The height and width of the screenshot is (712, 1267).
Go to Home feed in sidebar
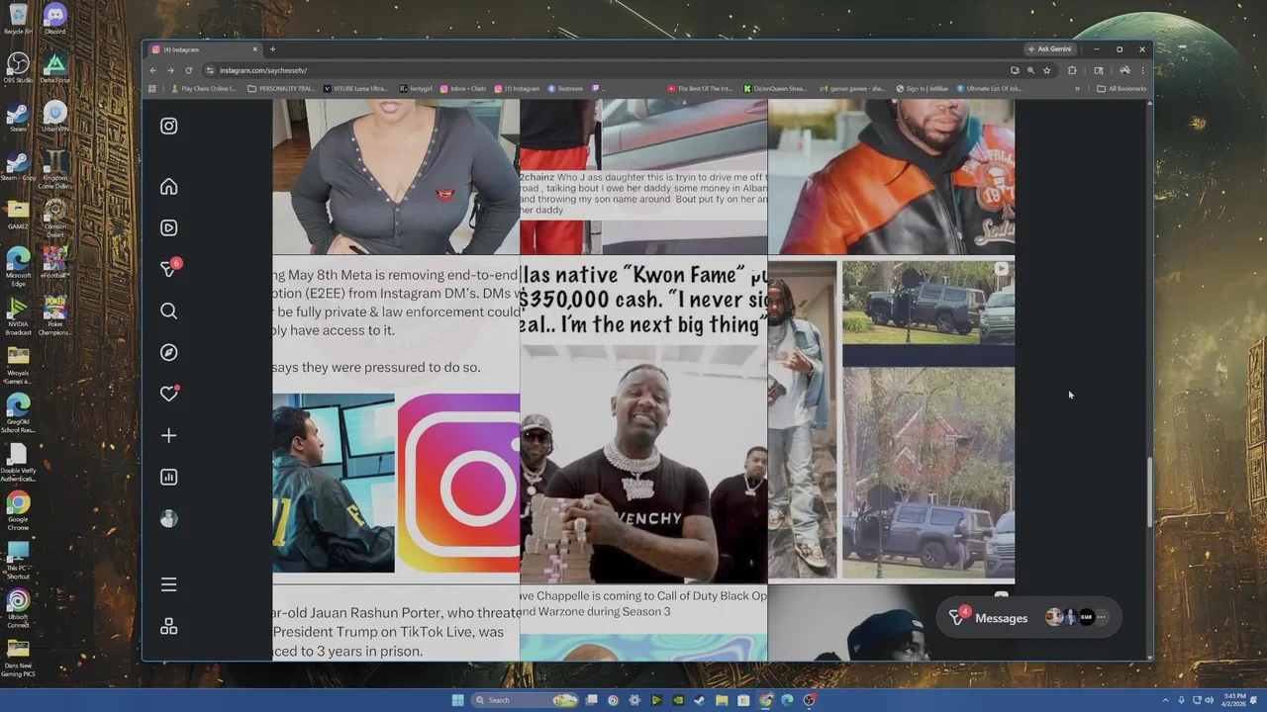169,187
